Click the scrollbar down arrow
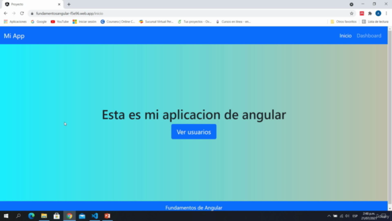Image resolution: width=392 pixels, height=221 pixels. pos(390,209)
